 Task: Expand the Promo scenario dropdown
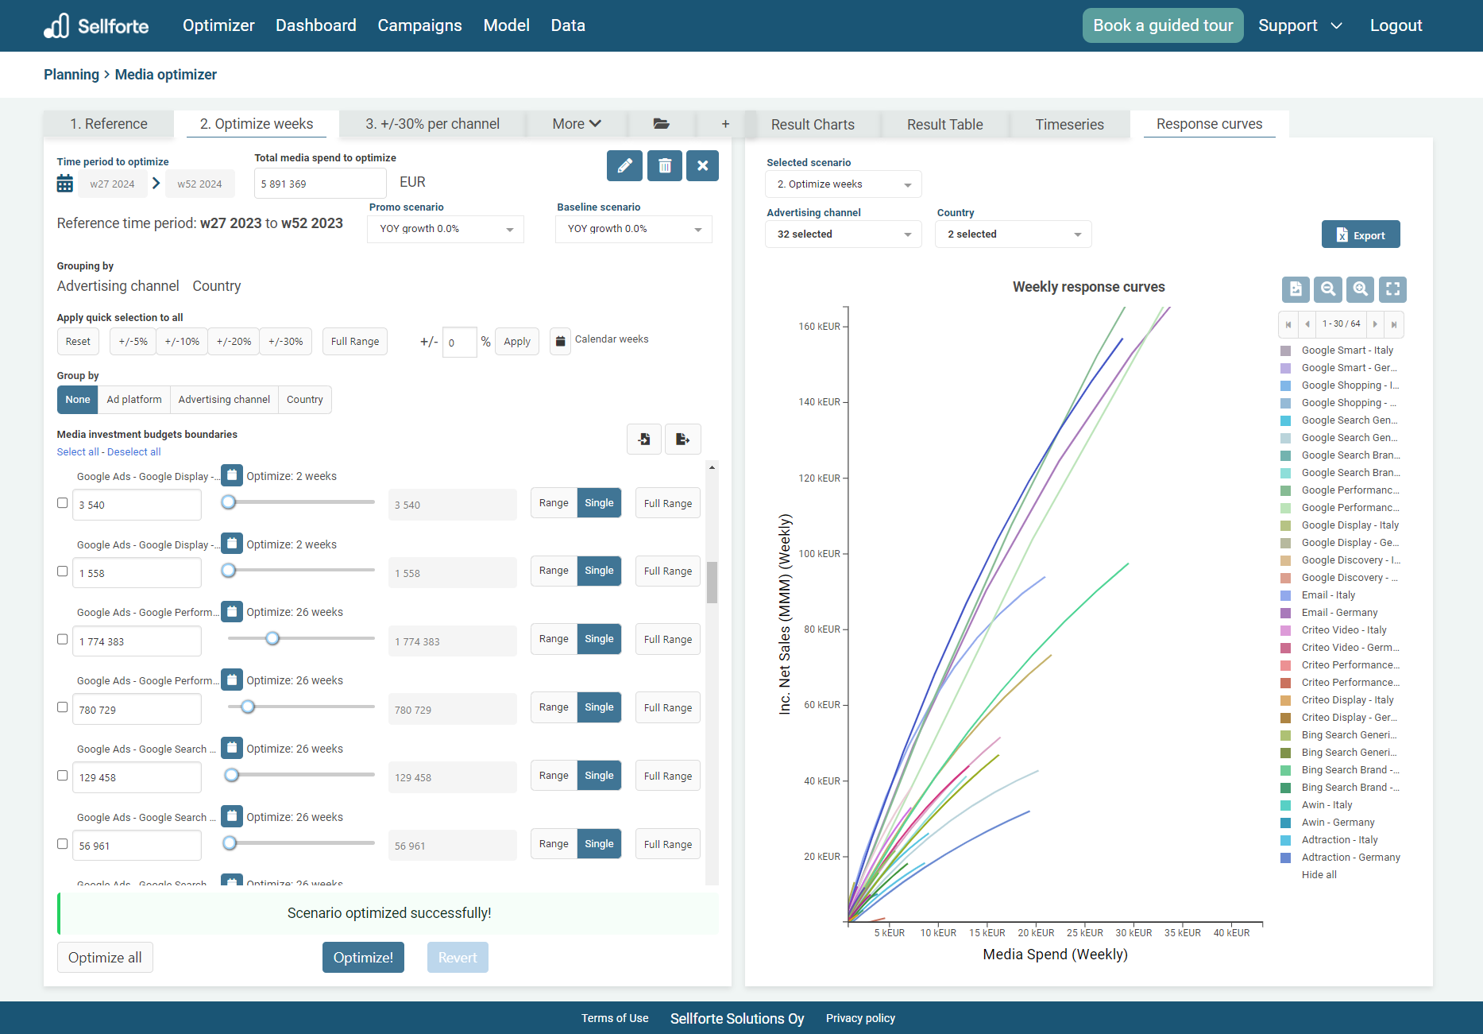coord(445,229)
